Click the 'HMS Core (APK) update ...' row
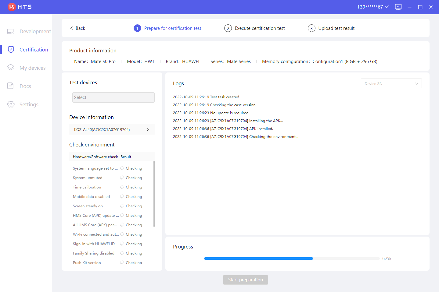 tap(112, 216)
